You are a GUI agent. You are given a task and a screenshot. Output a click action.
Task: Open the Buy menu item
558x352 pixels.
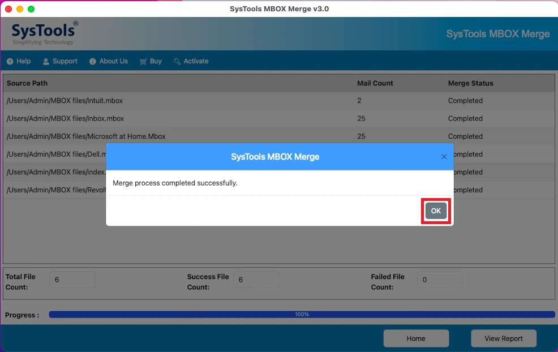point(151,61)
